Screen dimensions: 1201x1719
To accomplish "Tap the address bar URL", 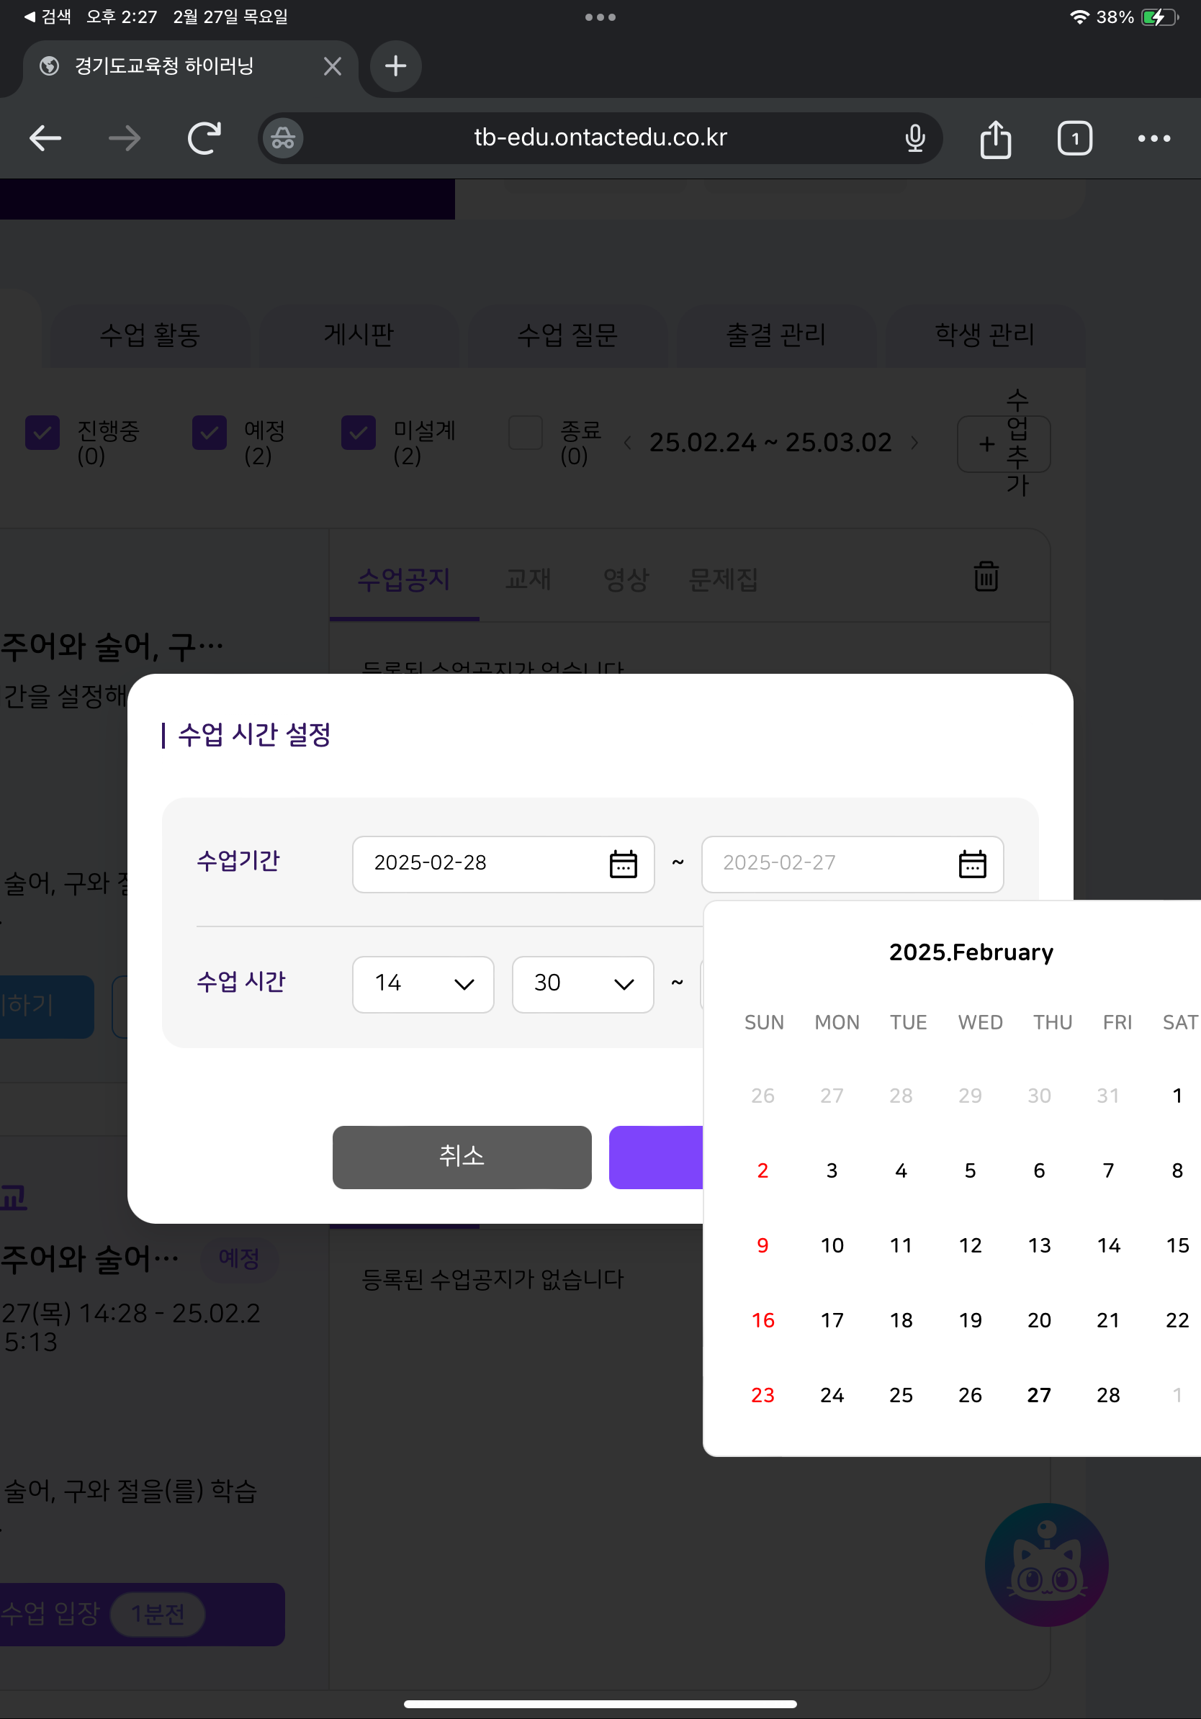I will 600,138.
